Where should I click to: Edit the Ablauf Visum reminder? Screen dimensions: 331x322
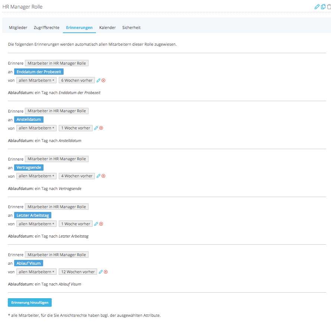pyautogui.click(x=101, y=272)
